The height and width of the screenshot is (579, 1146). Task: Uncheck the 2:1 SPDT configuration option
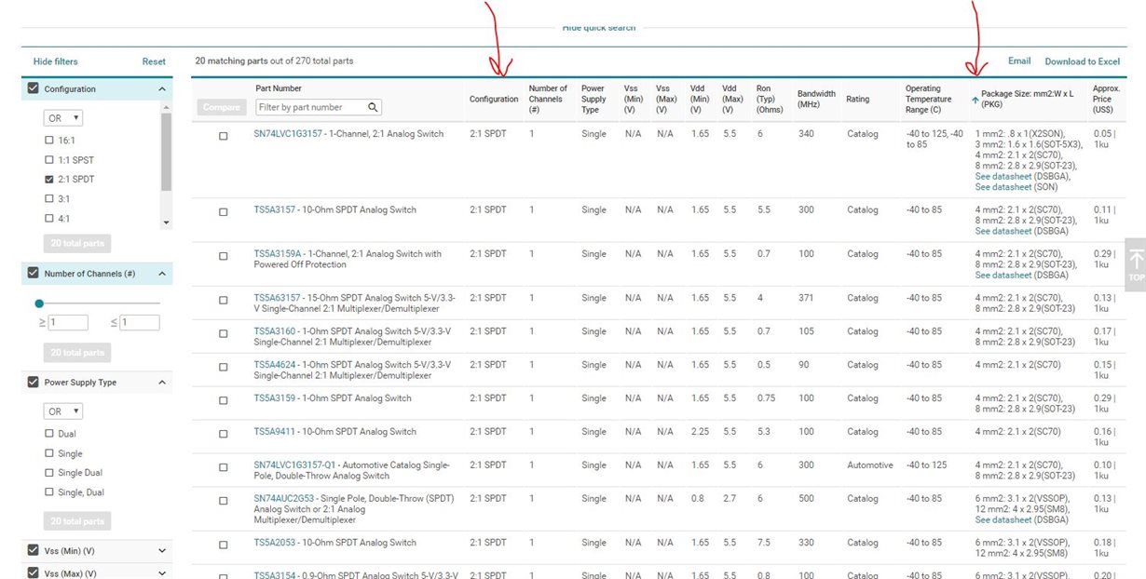pos(49,179)
